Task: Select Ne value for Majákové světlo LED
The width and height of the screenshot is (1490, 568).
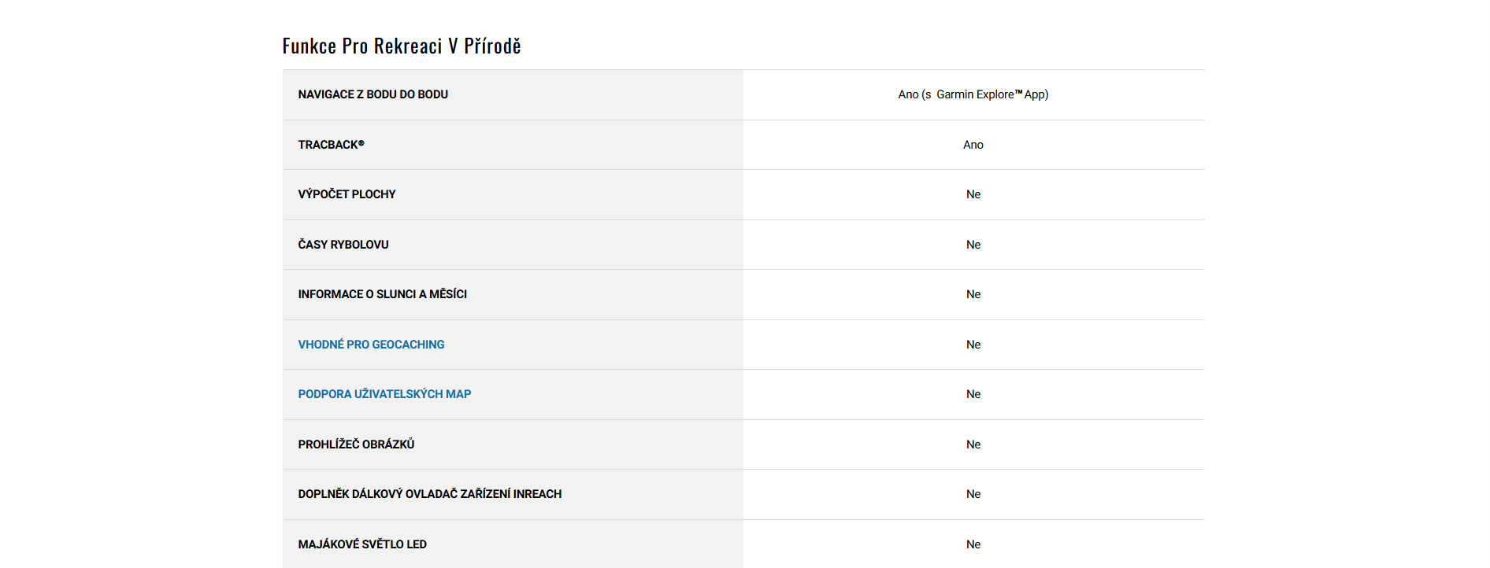Action: (x=973, y=544)
